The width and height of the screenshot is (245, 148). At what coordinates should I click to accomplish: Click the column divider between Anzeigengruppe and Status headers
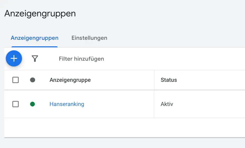click(x=154, y=80)
